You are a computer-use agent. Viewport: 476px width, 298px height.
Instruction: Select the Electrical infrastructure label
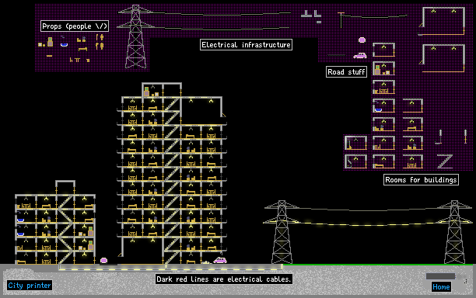[x=246, y=45]
